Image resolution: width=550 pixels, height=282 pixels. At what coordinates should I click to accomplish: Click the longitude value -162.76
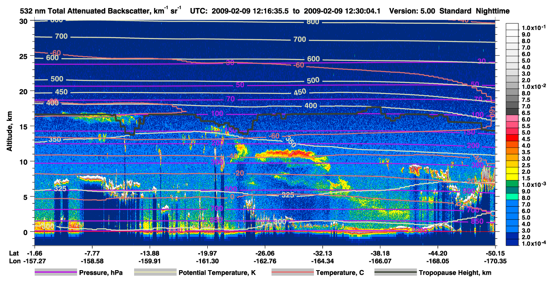click(x=264, y=261)
